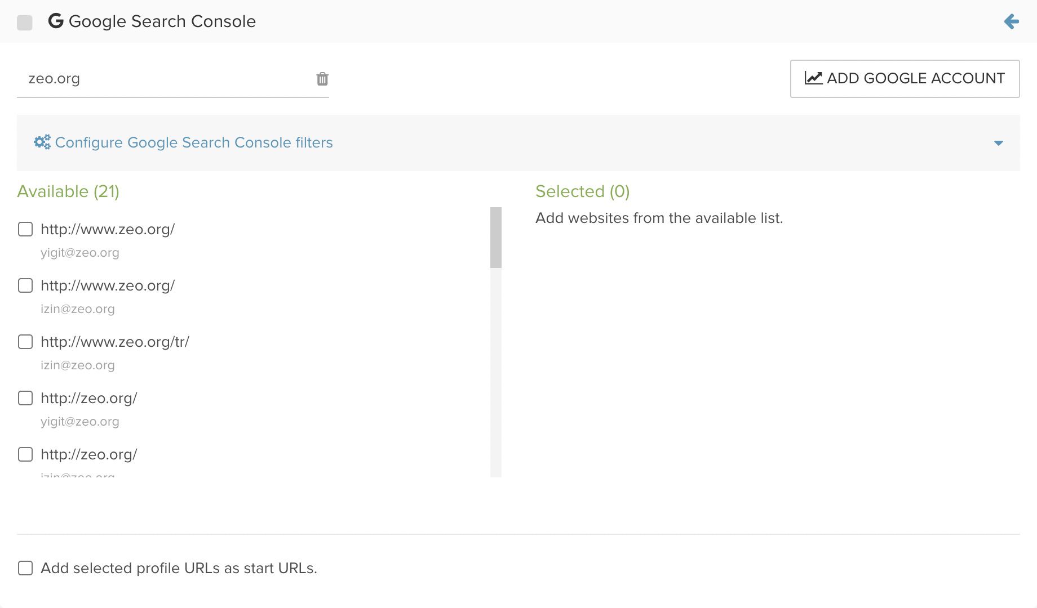Open Configure Google Search Console filters panel
The height and width of the screenshot is (608, 1037).
(x=194, y=142)
